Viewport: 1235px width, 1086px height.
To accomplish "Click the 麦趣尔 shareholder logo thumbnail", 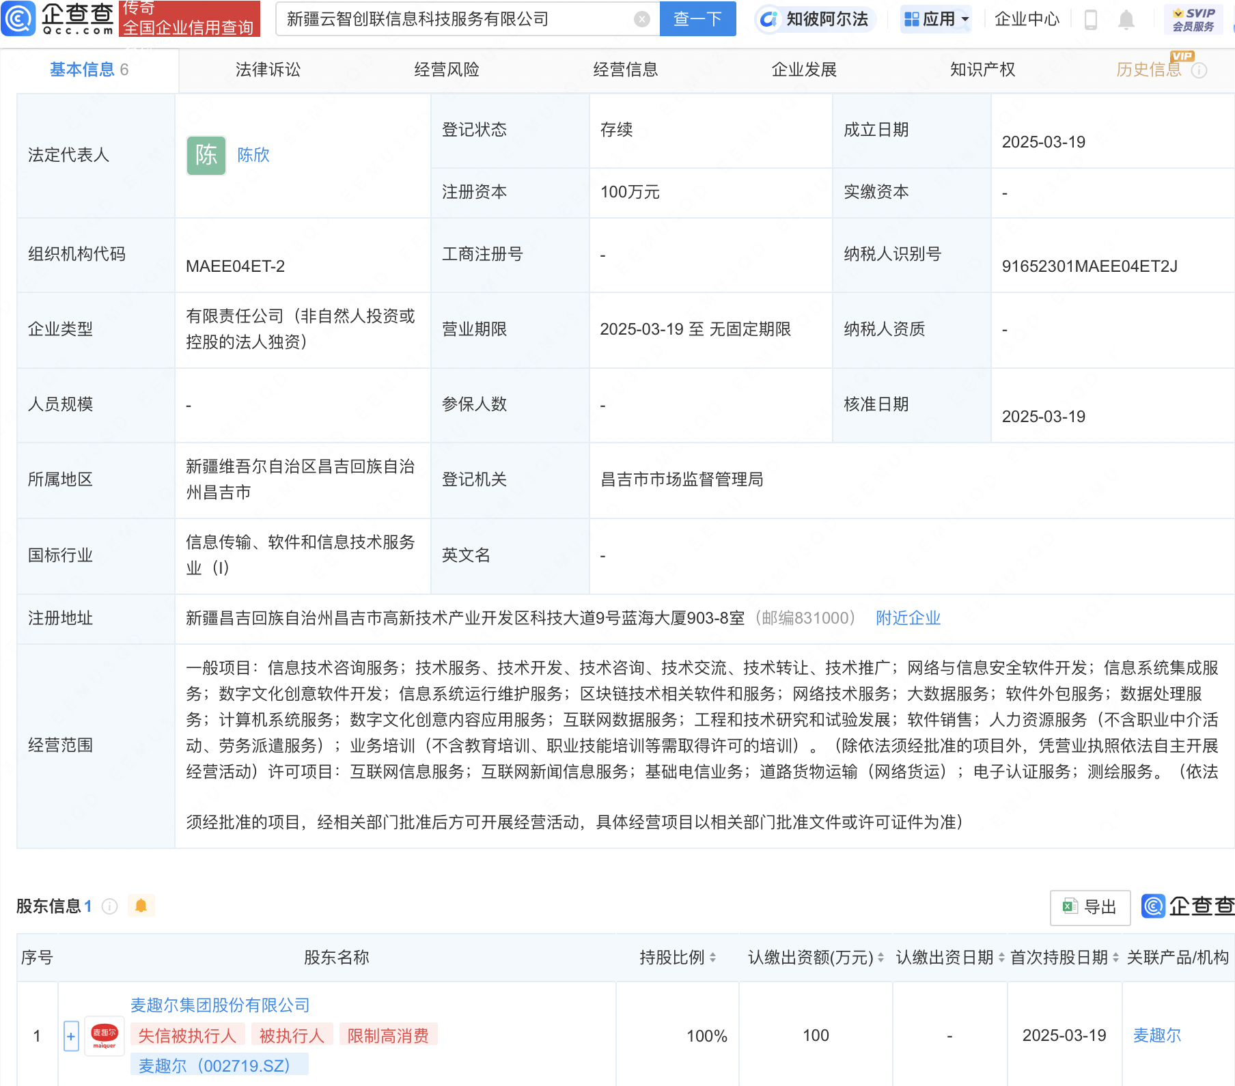I will (105, 1036).
